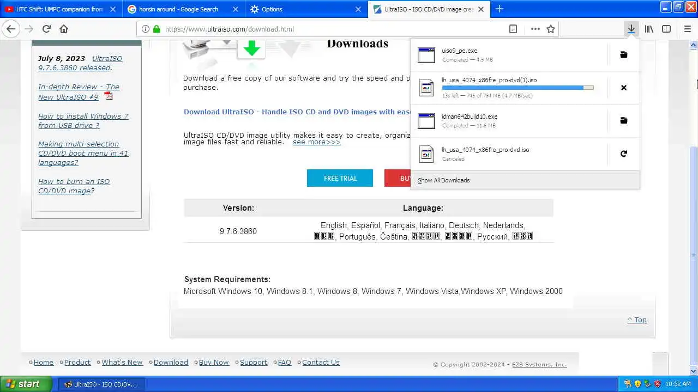Toggle reader view in address bar
Screen dimensions: 698x392
(x=513, y=29)
